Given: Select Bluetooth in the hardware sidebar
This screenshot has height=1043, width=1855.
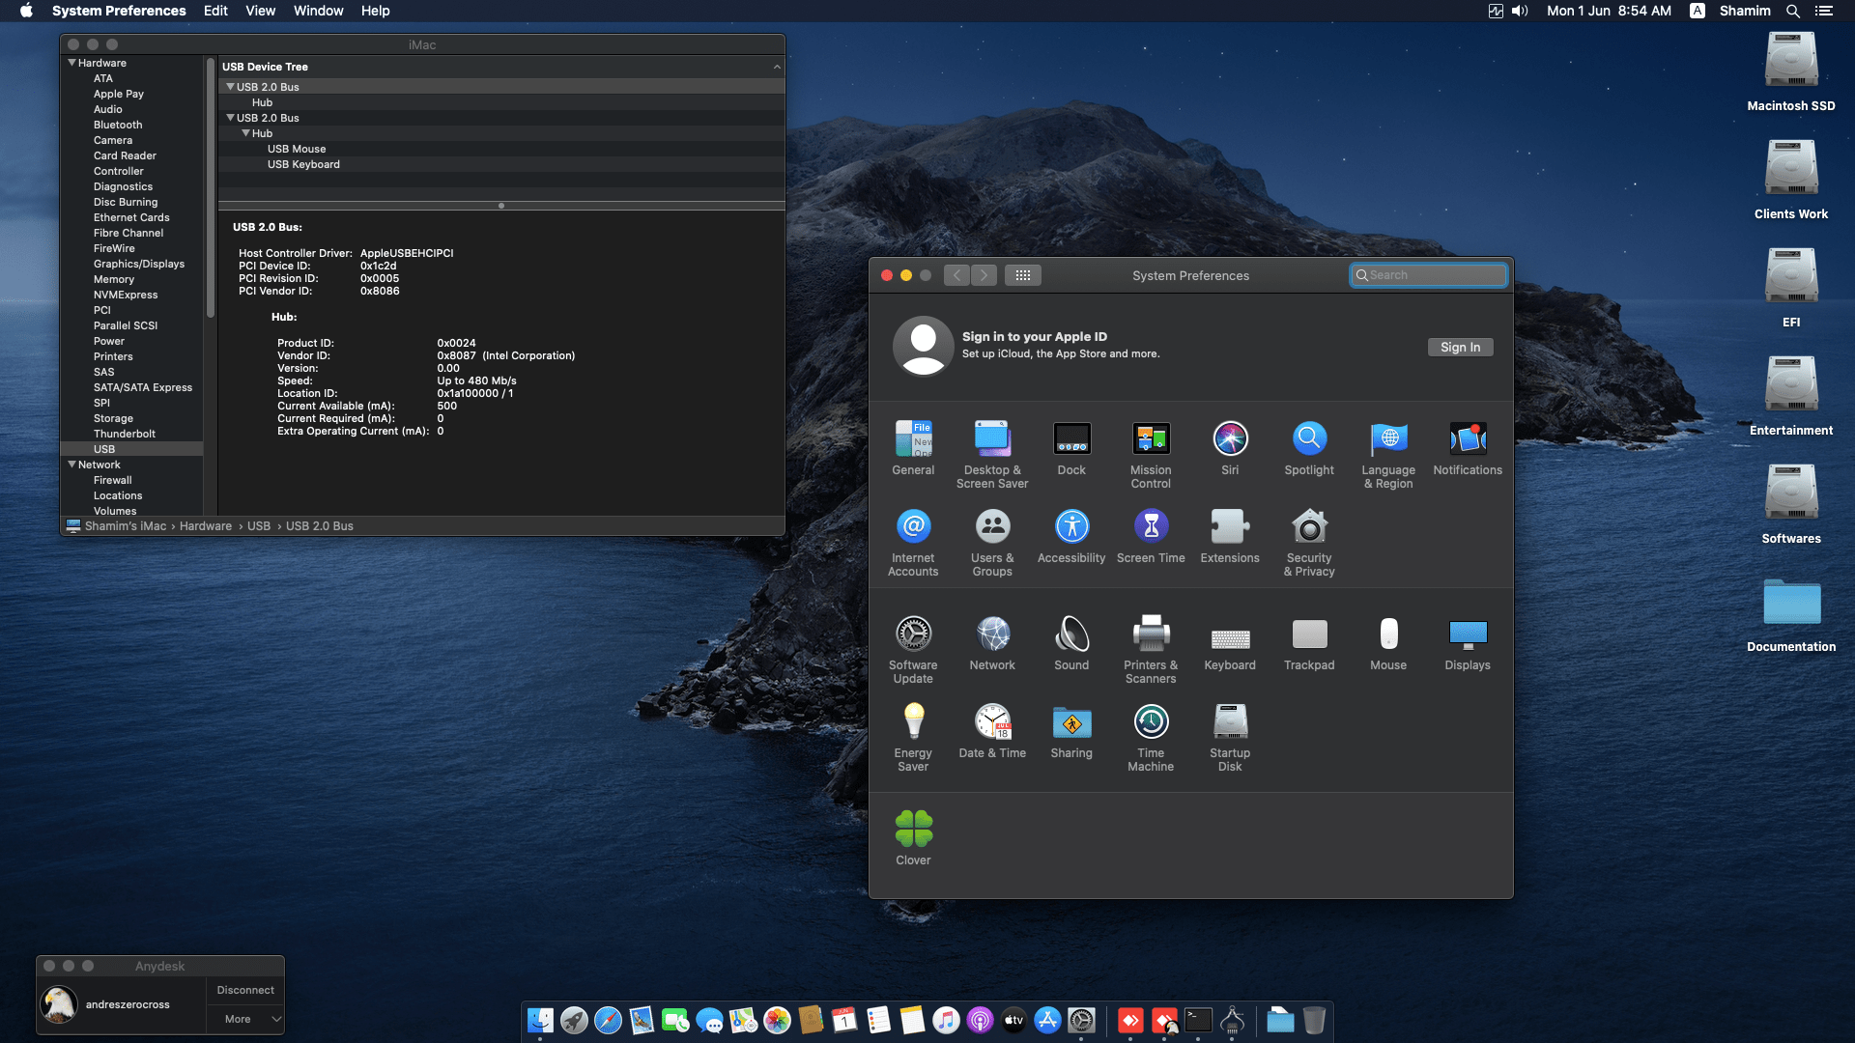Looking at the screenshot, I should [x=118, y=125].
